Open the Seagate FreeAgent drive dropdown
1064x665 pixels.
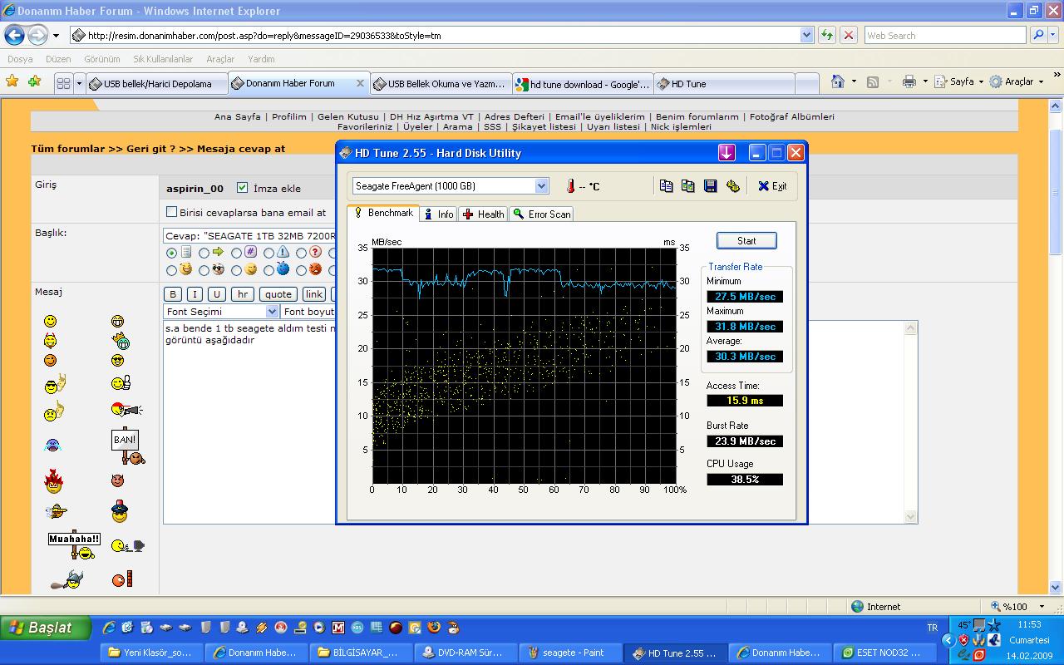coord(541,186)
